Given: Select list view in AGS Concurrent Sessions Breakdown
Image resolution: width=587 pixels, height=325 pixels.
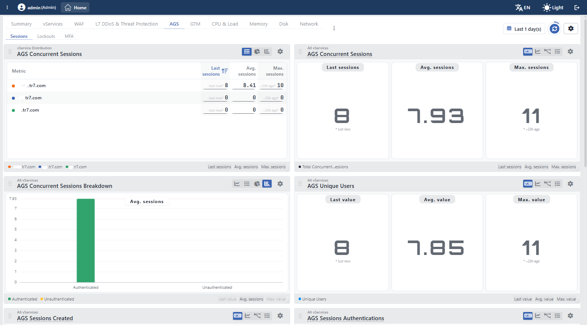Looking at the screenshot, I should pos(247,183).
